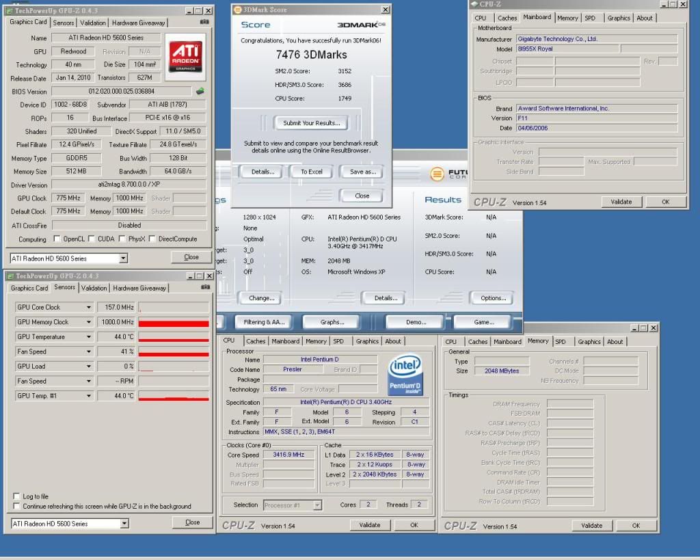
Task: Click the CPU-Z title bar icon in Mainboard window
Action: (474, 4)
